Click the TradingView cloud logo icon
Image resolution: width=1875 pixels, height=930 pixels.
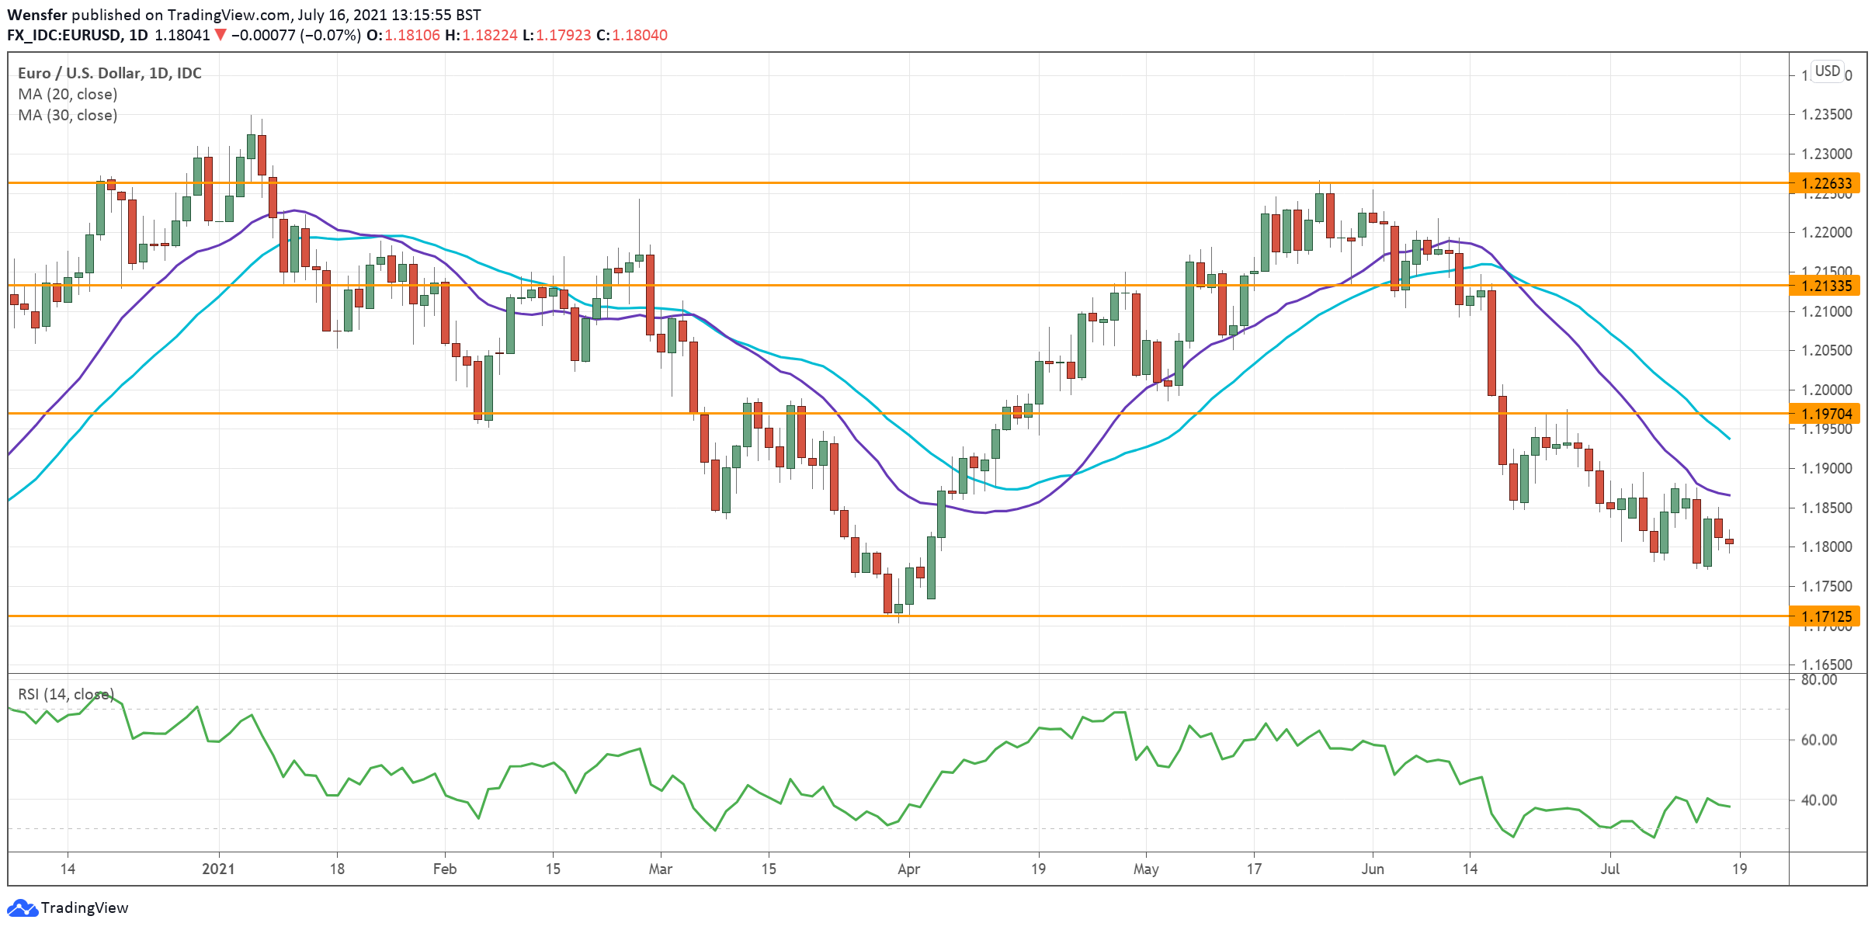point(22,907)
